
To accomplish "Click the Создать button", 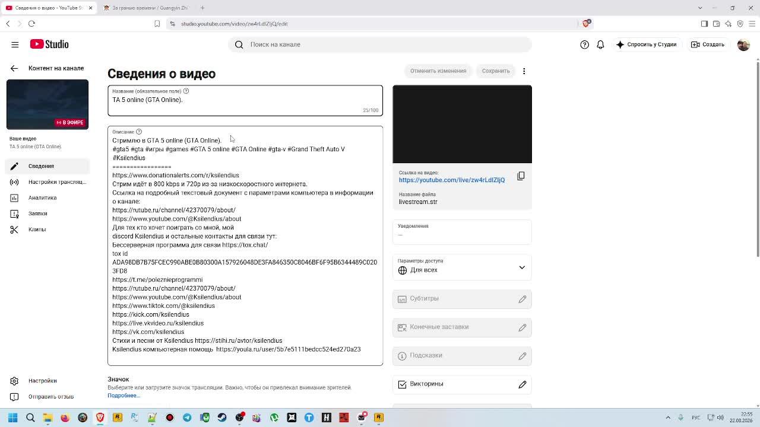I will point(708,44).
